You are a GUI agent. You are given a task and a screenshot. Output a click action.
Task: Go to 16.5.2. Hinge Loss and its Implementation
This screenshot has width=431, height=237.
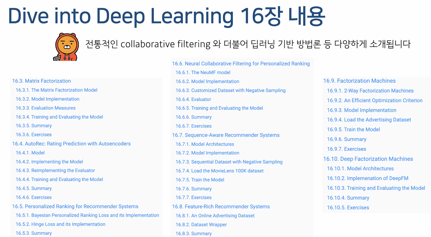61,224
